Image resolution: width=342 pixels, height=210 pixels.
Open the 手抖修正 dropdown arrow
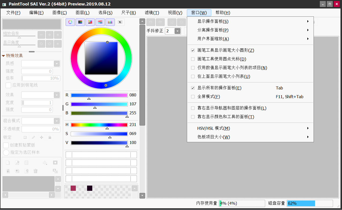pyautogui.click(x=177, y=31)
